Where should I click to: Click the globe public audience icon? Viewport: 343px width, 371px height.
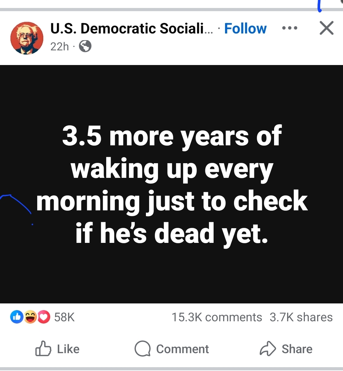[x=85, y=47]
